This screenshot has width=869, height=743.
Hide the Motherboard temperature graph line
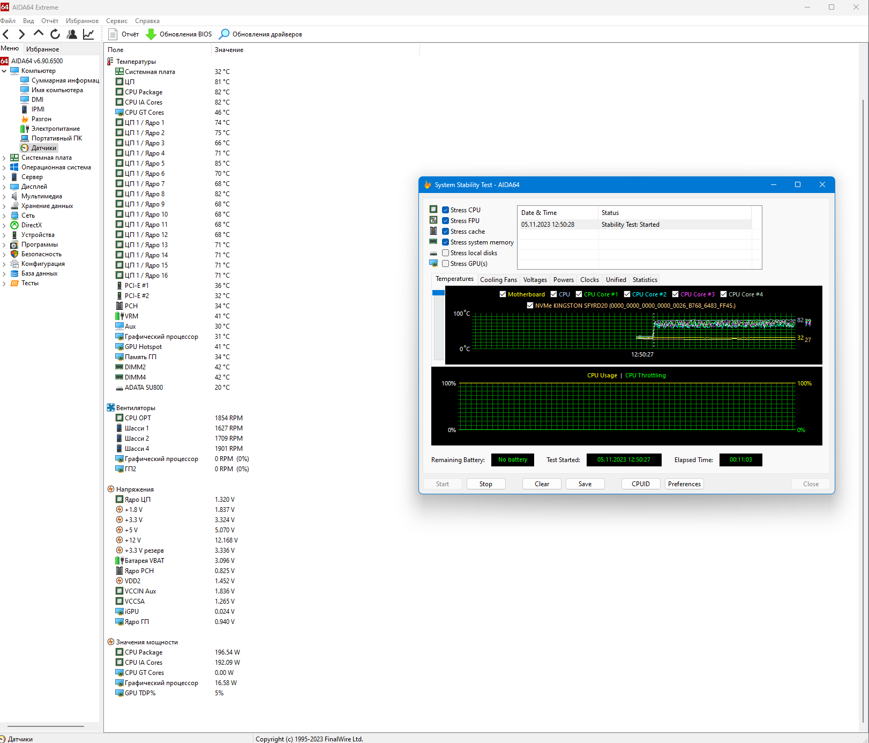click(503, 294)
